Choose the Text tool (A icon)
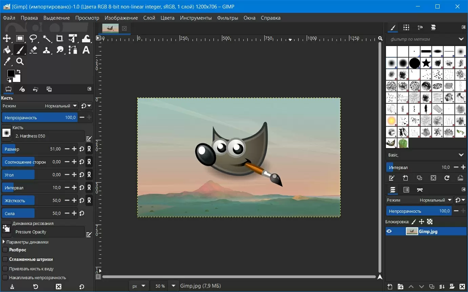The width and height of the screenshot is (468, 292). (x=86, y=50)
